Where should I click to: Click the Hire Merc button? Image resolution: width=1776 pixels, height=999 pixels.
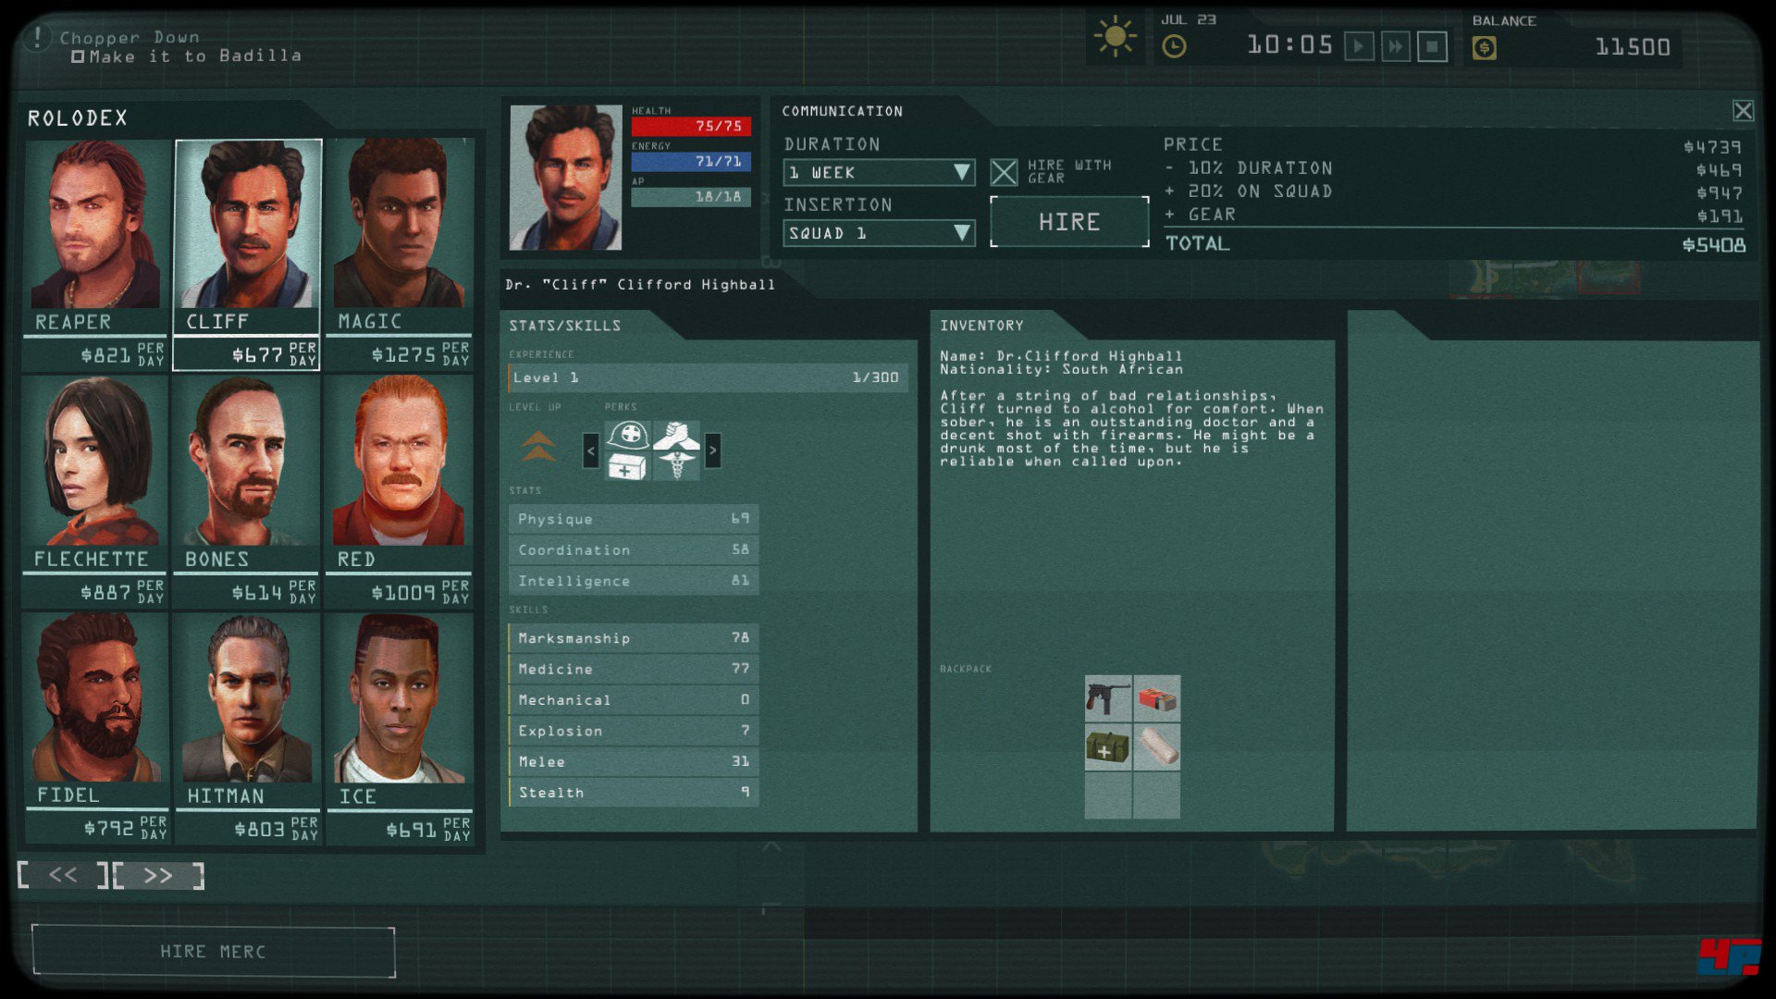213,952
